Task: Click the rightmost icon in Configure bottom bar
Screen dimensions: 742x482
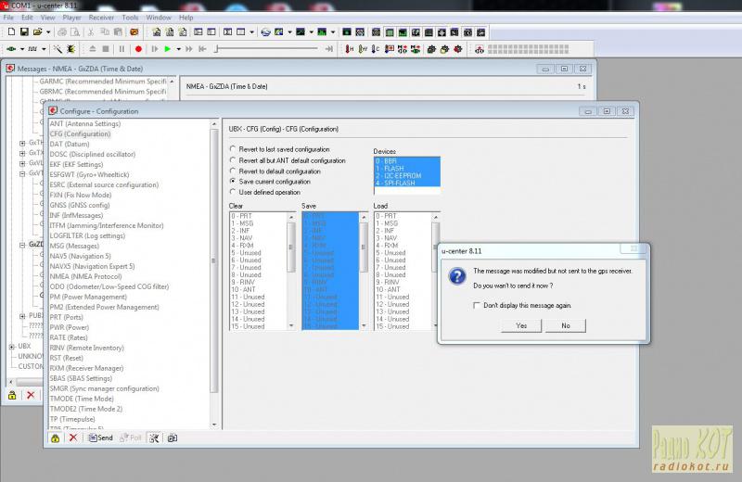Action: 173,438
